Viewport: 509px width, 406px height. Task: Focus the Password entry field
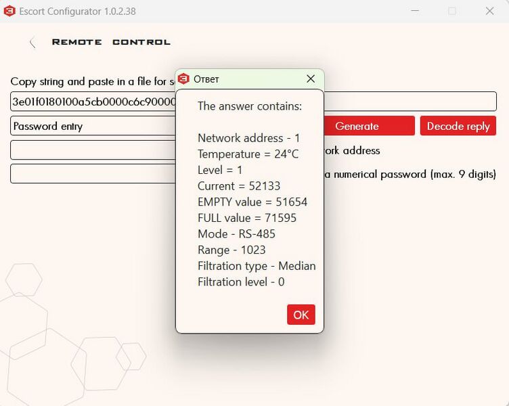93,126
